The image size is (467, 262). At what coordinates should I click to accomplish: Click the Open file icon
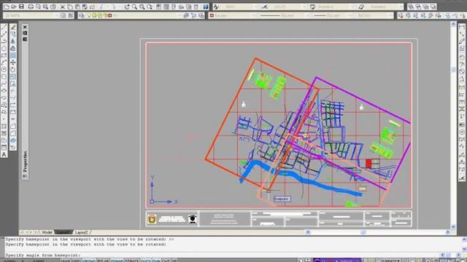point(14,7)
